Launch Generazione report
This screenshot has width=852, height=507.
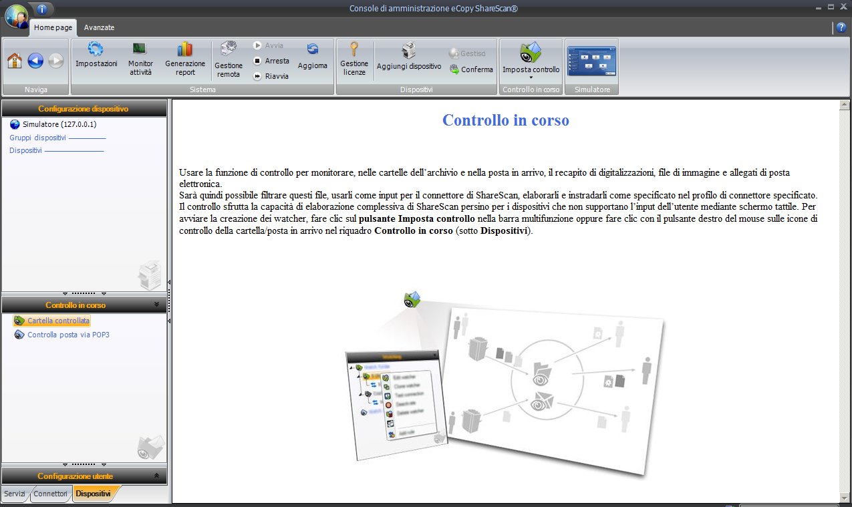185,59
